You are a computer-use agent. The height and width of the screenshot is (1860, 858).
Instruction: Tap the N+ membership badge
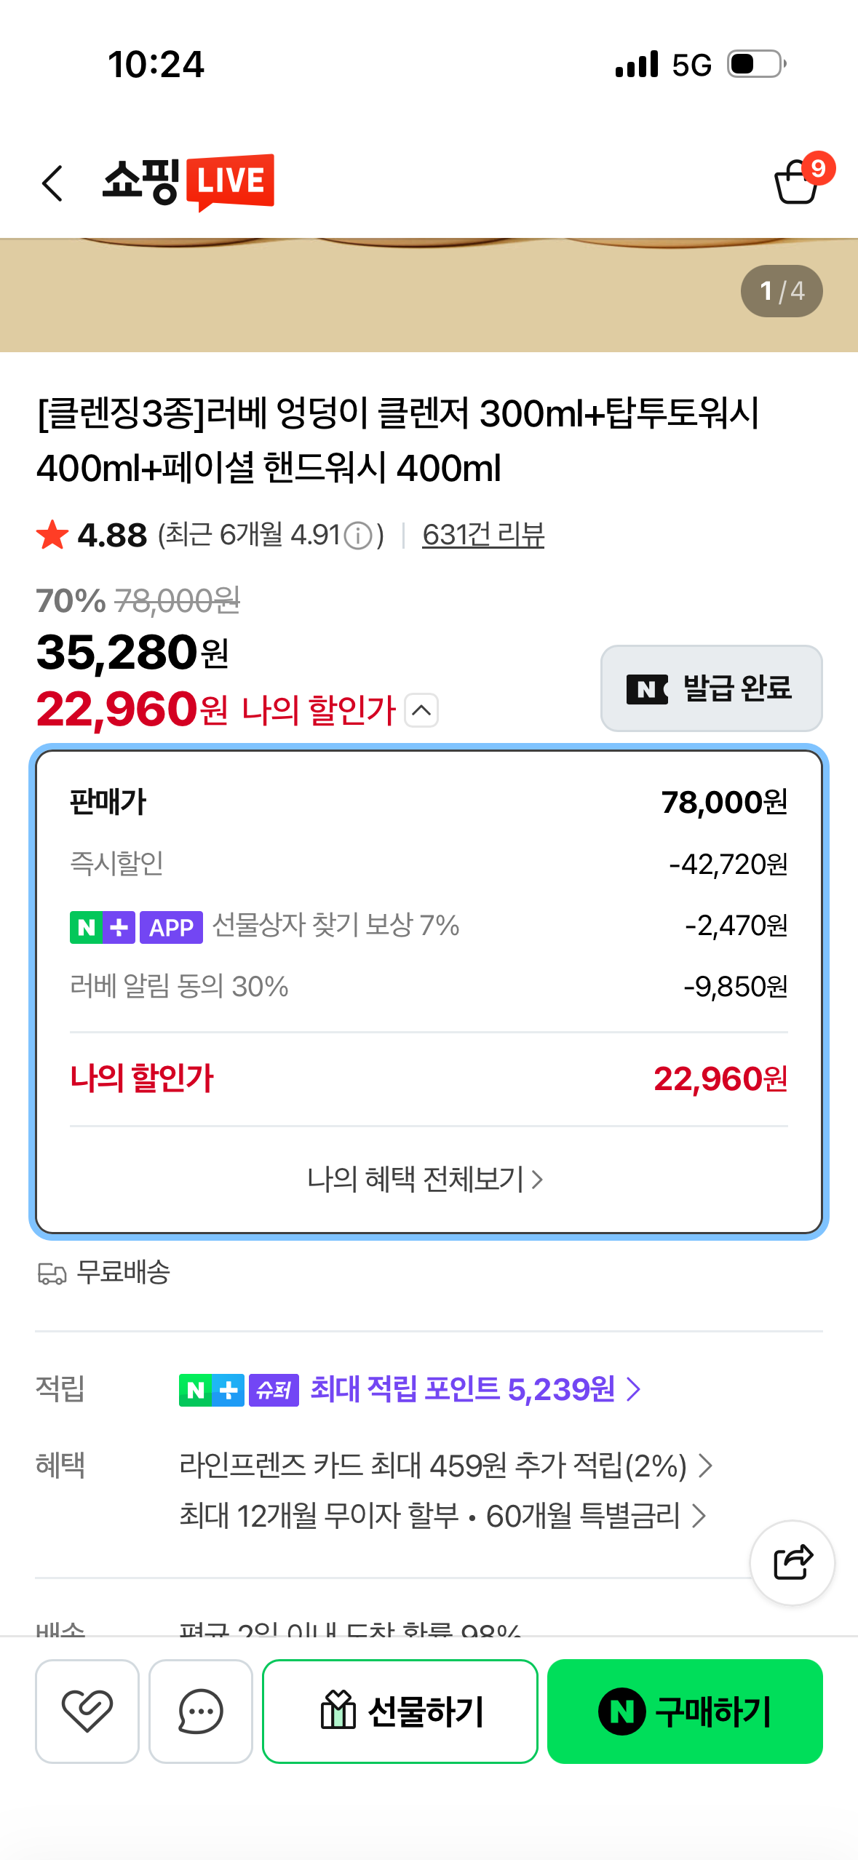pyautogui.click(x=103, y=927)
